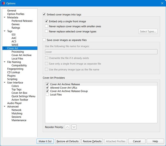This screenshot has width=166, height=146.
Task: Click the reorder priority down arrow
Action: [x=74, y=127]
